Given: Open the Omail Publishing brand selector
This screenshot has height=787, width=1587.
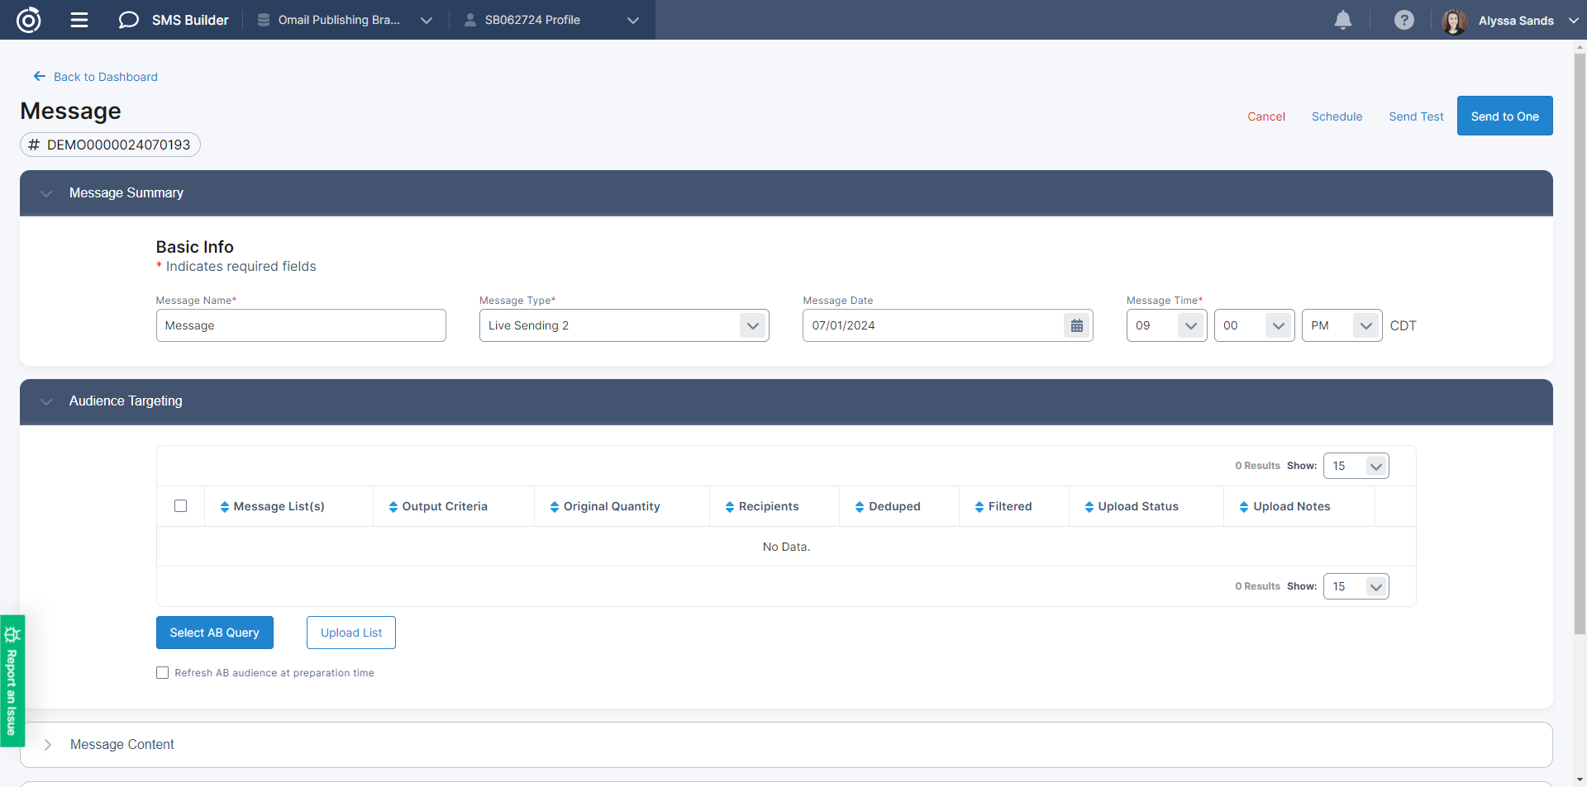Looking at the screenshot, I should (x=345, y=20).
